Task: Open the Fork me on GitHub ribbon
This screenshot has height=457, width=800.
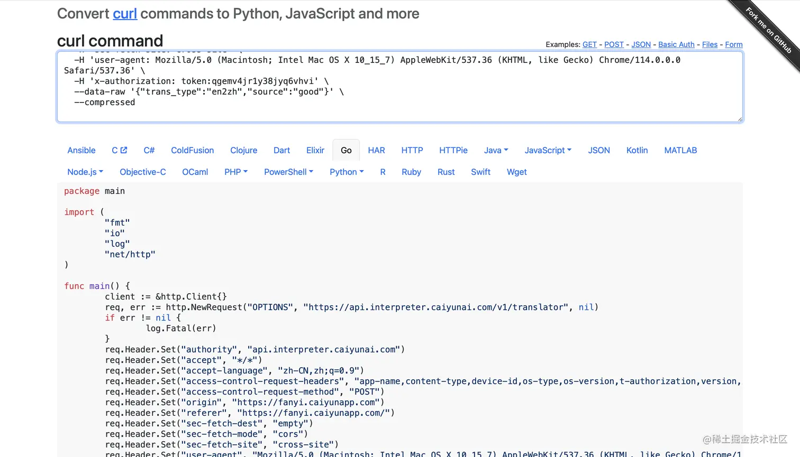Action: (x=768, y=30)
